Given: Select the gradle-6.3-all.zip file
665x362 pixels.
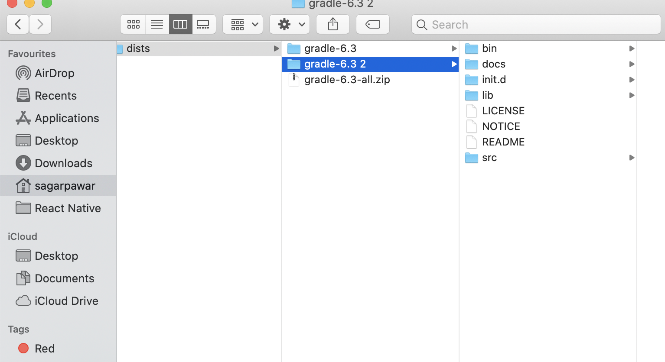Looking at the screenshot, I should 347,80.
